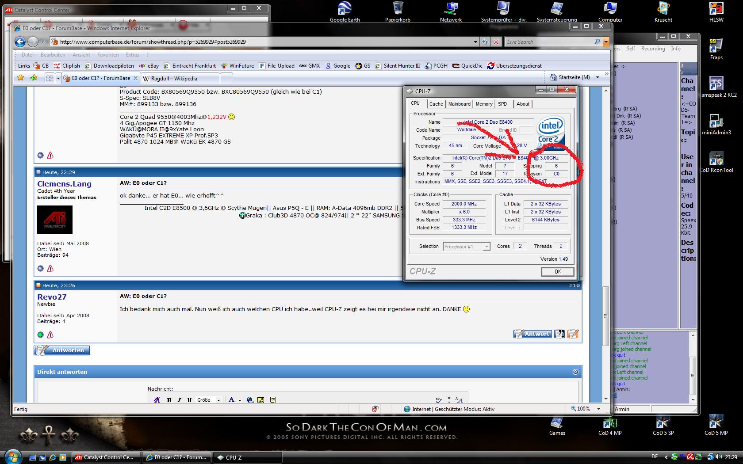Screen dimensions: 743x464
Task: Click the browser Forward arrow button
Action: click(x=33, y=42)
